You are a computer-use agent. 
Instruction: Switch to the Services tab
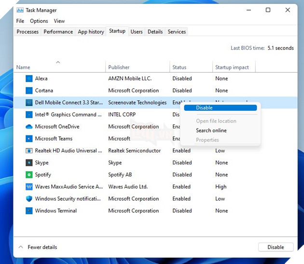coord(177,31)
